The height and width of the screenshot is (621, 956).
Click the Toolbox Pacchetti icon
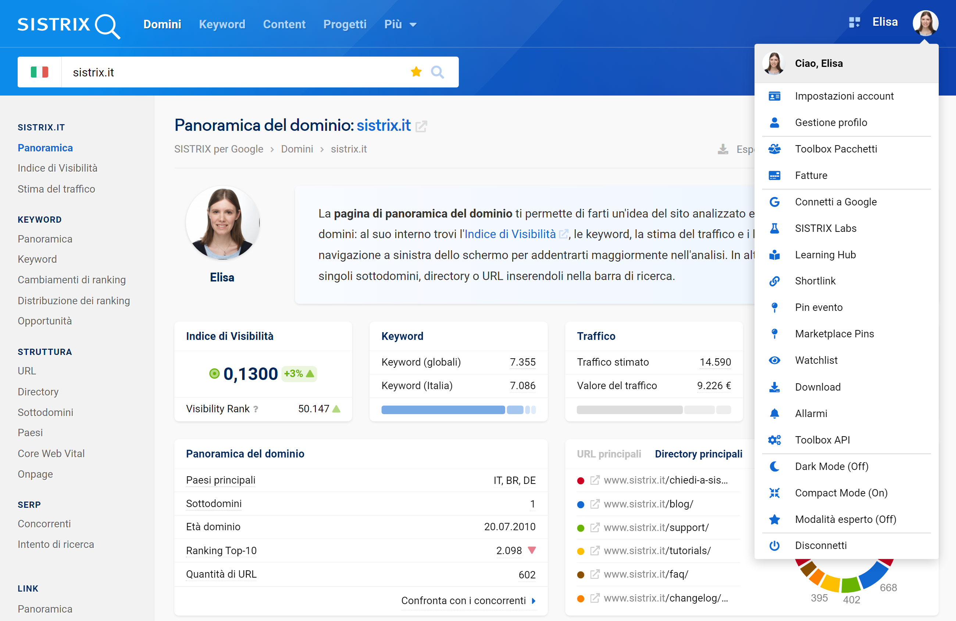[774, 149]
